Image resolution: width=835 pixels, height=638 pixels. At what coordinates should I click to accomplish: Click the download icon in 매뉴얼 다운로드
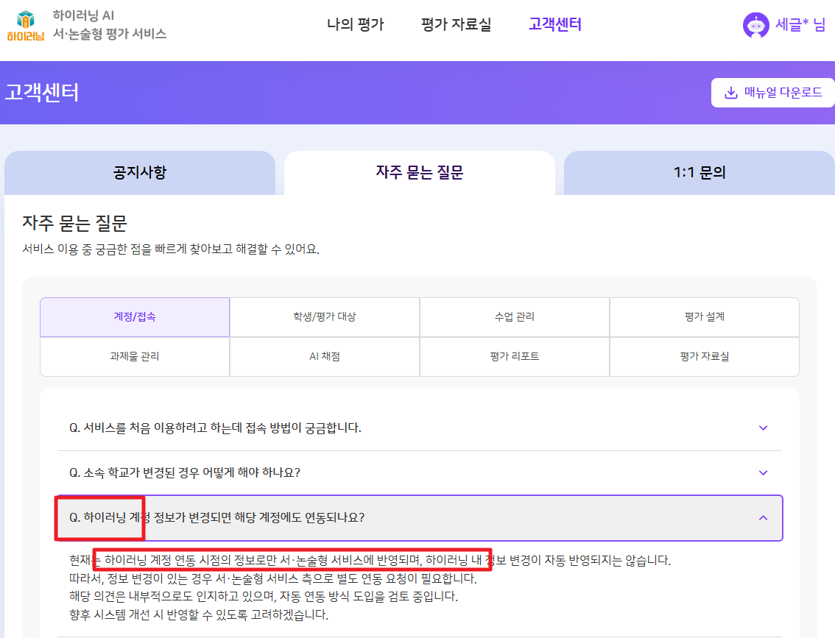click(x=731, y=93)
